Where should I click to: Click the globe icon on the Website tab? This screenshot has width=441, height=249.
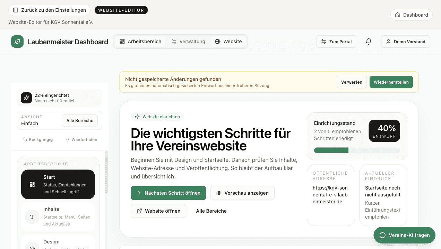(218, 41)
